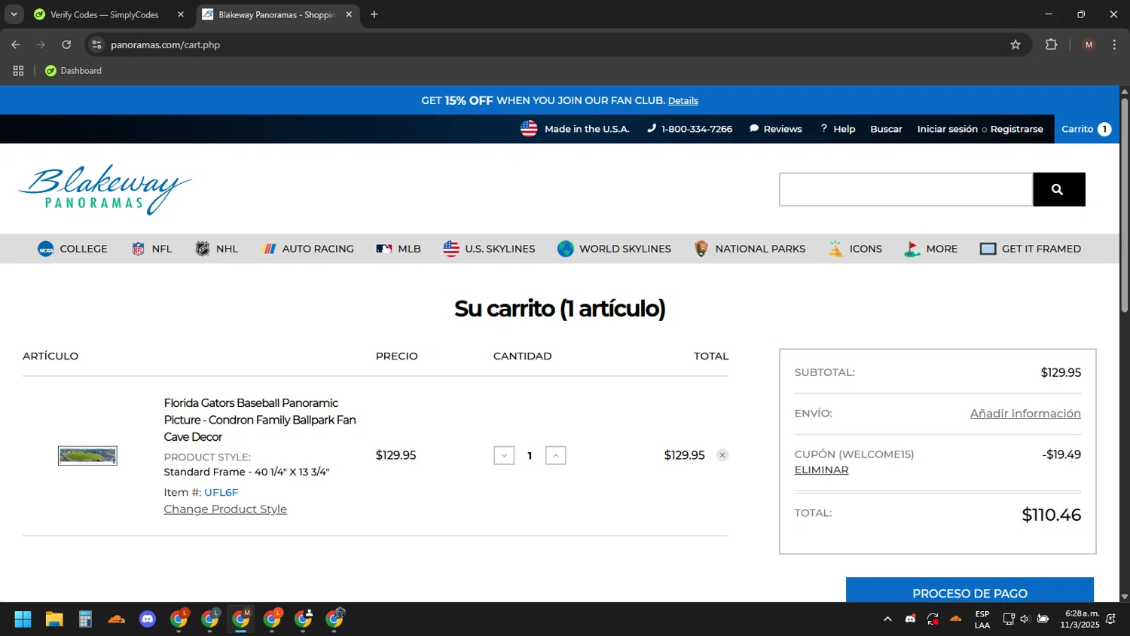Decrease quantity with the down arrow

[504, 455]
